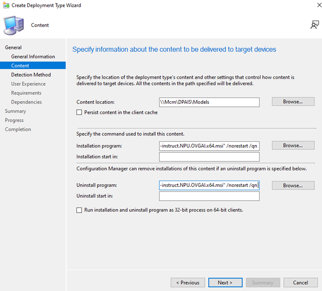Viewport: 322px width, 291px height.
Task: Select General in the wizard sidebar
Action: coord(13,47)
